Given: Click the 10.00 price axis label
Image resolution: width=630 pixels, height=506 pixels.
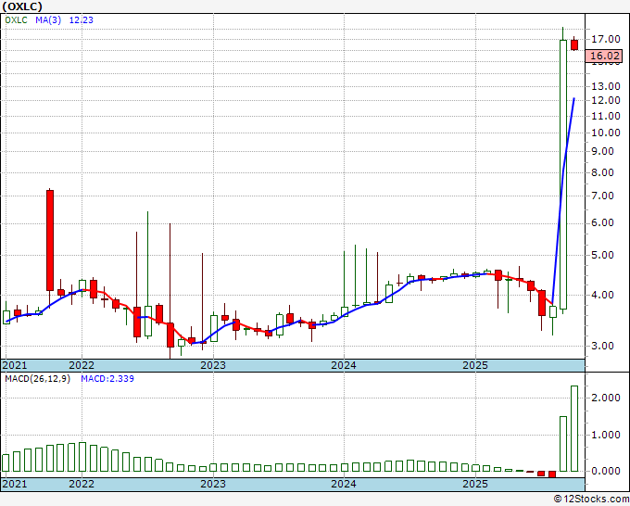Looking at the screenshot, I should (606, 133).
